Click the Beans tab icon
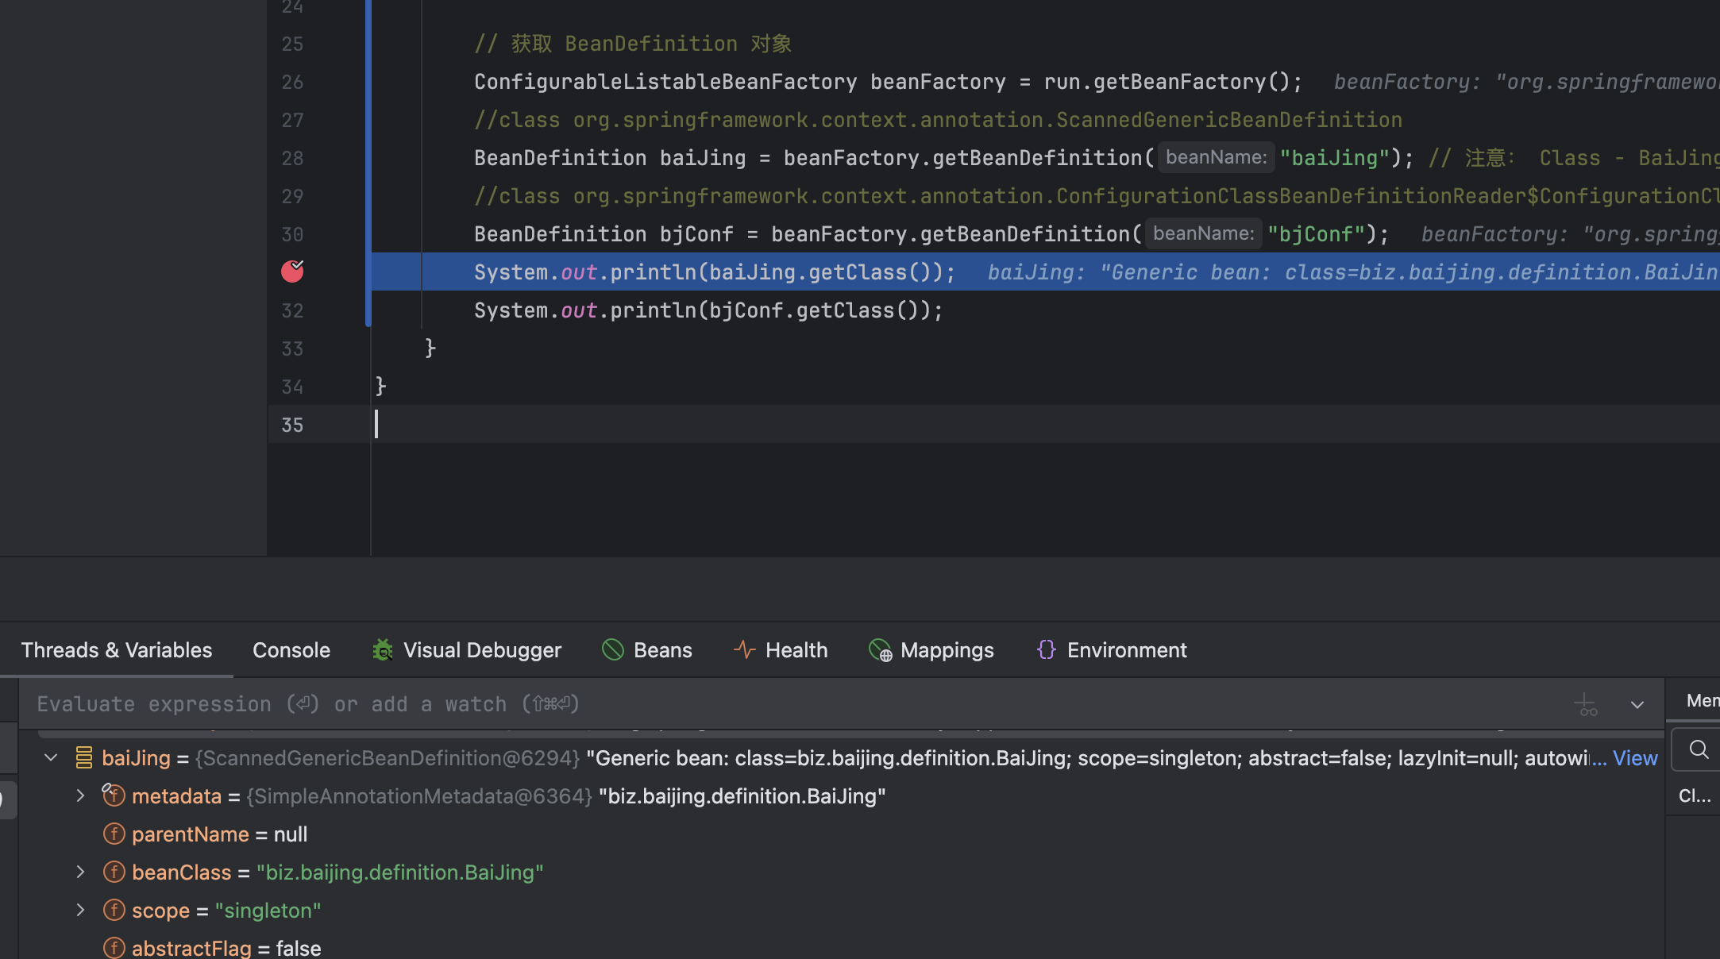 coord(613,650)
